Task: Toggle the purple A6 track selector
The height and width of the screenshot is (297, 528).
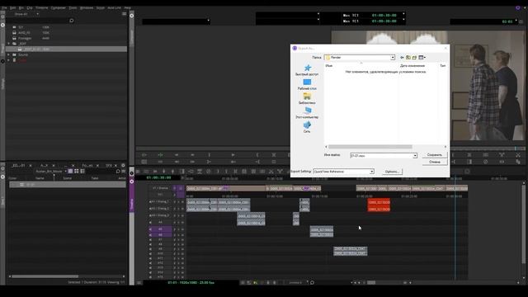Action: tap(160, 234)
